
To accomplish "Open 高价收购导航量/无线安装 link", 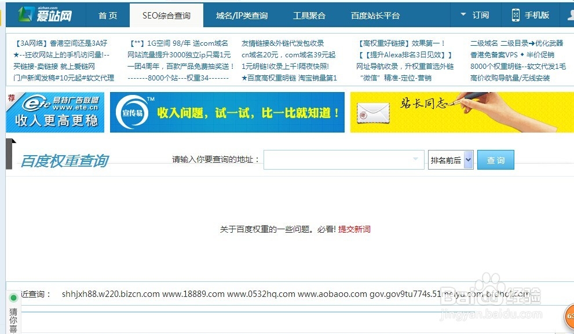I will pyautogui.click(x=510, y=78).
